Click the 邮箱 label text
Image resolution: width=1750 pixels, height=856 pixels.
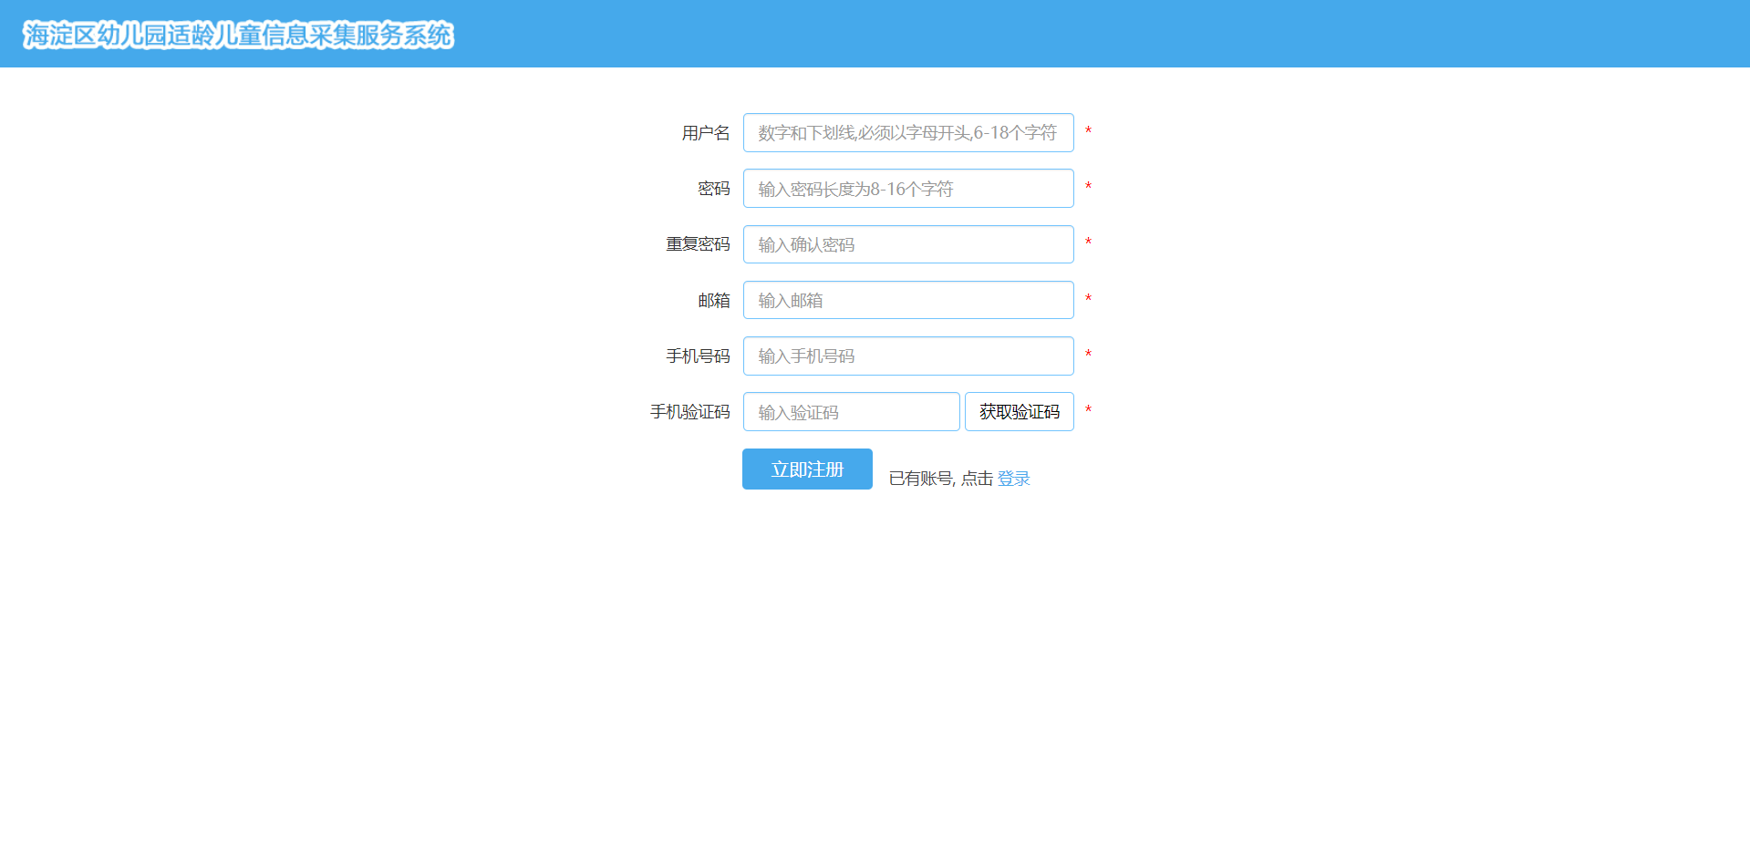coord(714,301)
